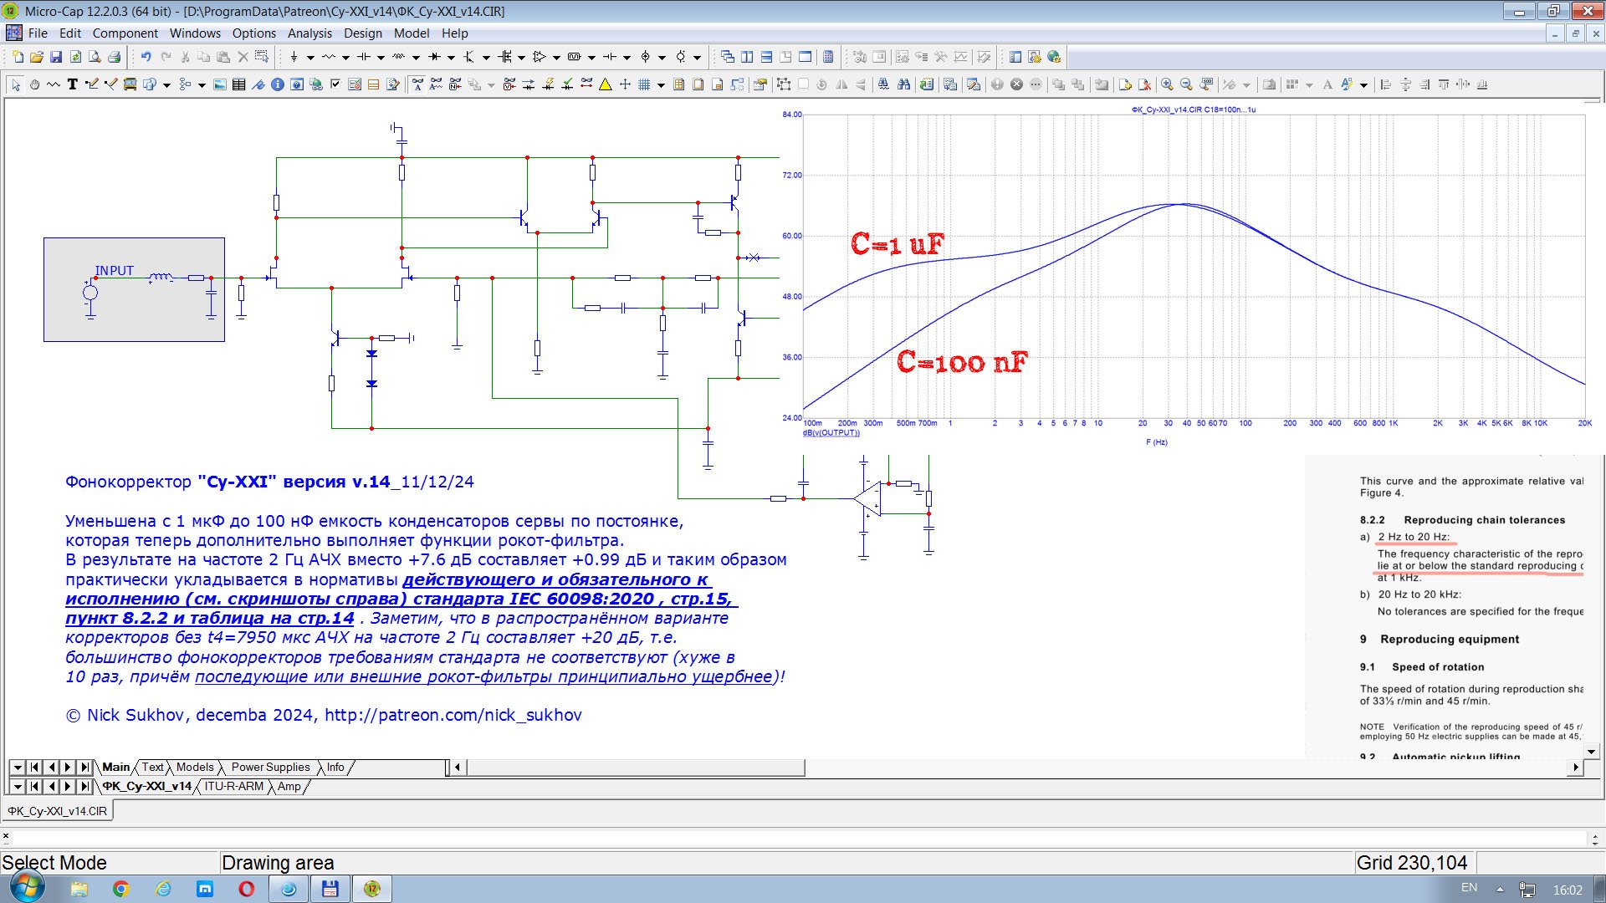The height and width of the screenshot is (903, 1606).
Task: Toggle the Select mode arrow tool
Action: click(15, 84)
